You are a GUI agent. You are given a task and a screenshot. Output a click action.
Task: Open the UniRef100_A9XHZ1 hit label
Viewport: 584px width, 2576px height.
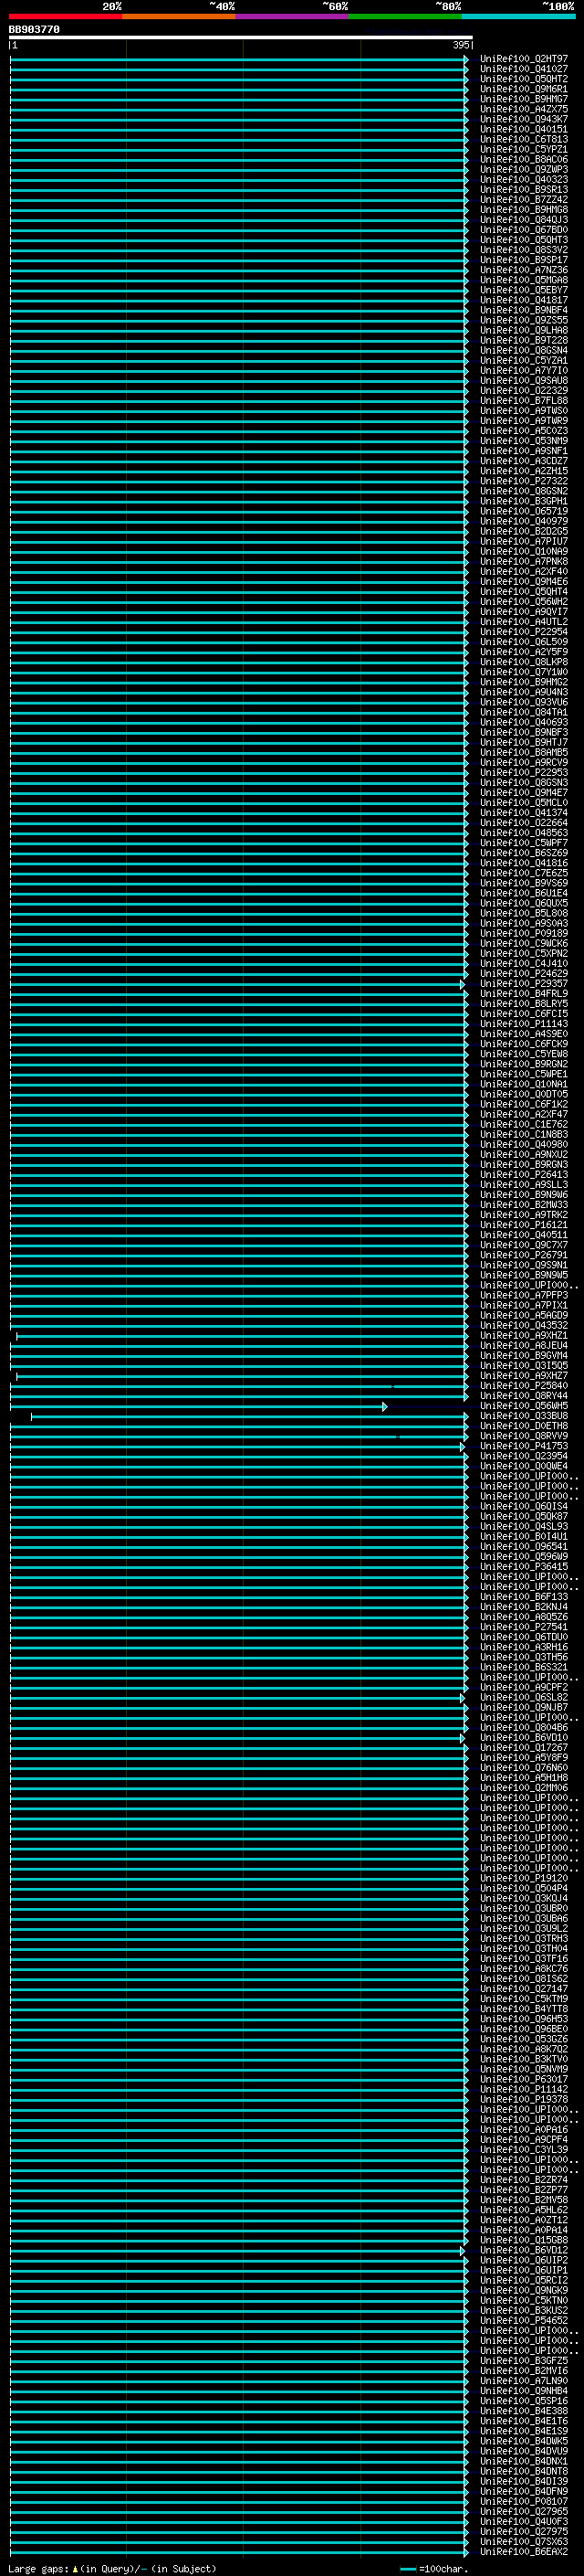pos(523,1335)
